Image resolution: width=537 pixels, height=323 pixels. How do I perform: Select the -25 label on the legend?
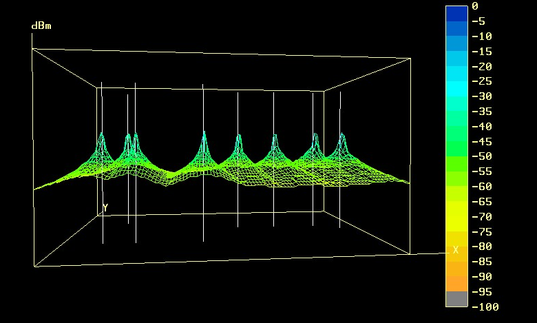click(x=482, y=81)
